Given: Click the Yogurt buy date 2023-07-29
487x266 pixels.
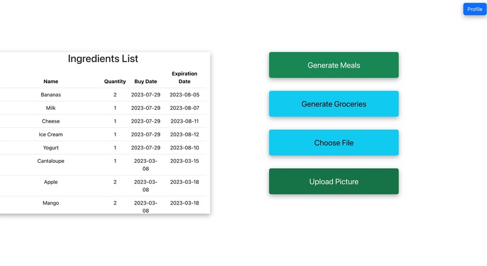Looking at the screenshot, I should pyautogui.click(x=146, y=148).
